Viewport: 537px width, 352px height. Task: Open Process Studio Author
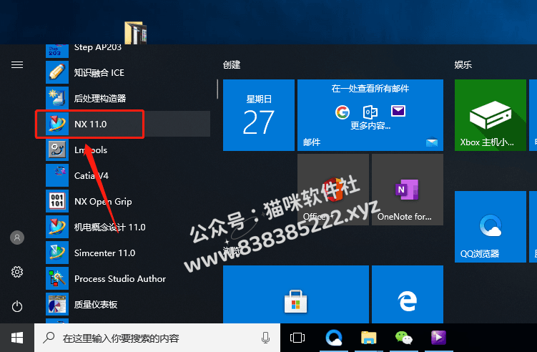(128, 278)
